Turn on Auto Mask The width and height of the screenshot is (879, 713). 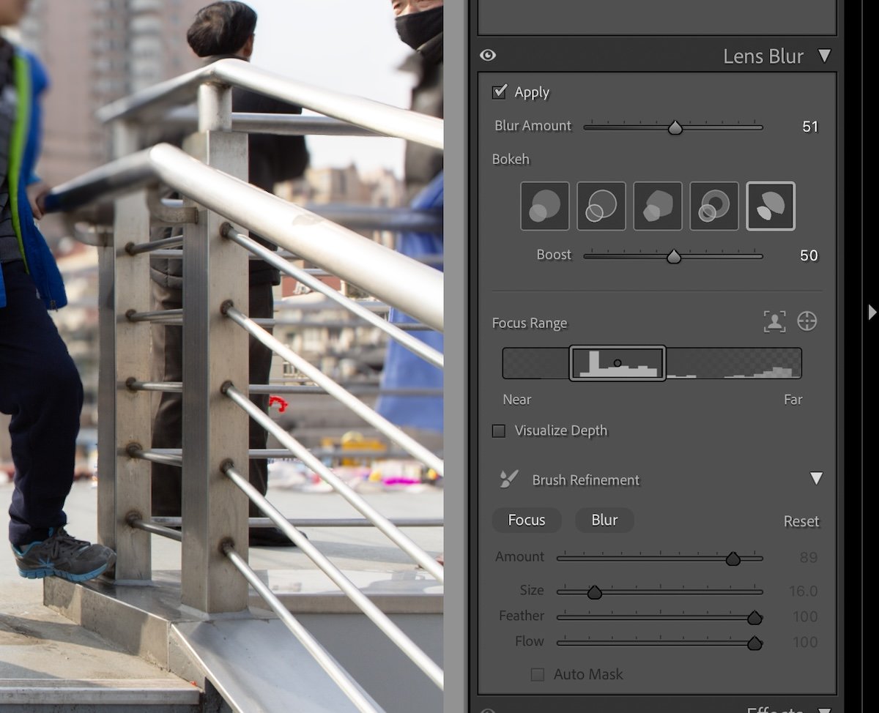click(x=538, y=674)
